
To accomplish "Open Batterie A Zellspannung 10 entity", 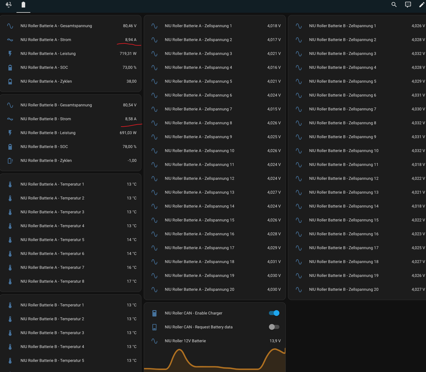I will (200, 151).
